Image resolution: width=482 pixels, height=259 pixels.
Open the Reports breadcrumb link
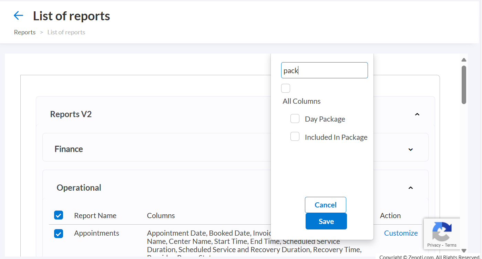(25, 32)
